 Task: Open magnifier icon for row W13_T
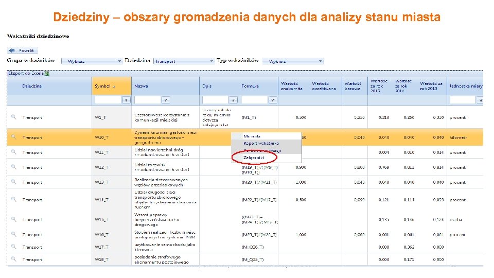click(x=13, y=182)
